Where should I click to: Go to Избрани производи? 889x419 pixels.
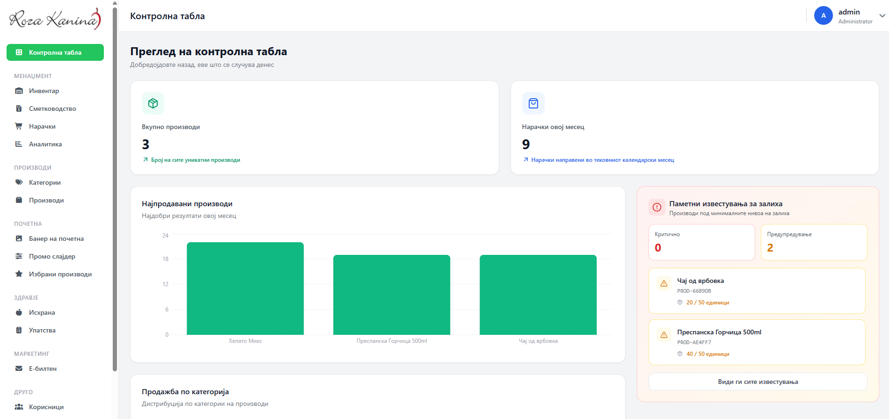(55, 274)
